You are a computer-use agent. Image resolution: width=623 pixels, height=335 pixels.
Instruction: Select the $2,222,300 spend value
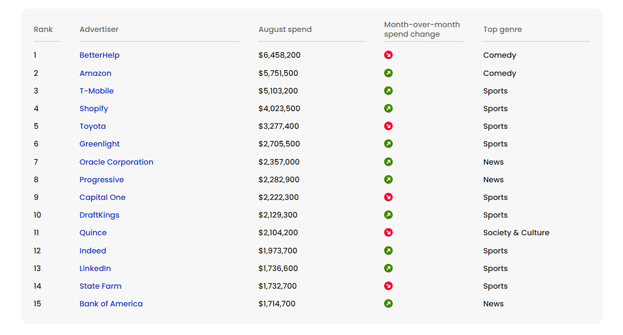[x=279, y=197]
